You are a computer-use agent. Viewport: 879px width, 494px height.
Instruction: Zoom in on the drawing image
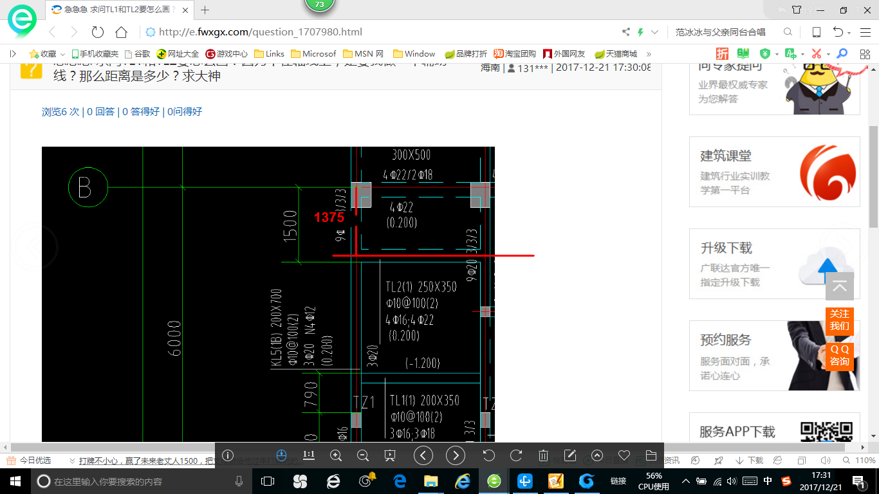[336, 455]
